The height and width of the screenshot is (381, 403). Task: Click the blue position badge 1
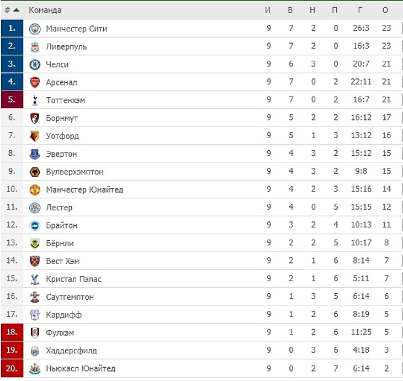point(12,29)
